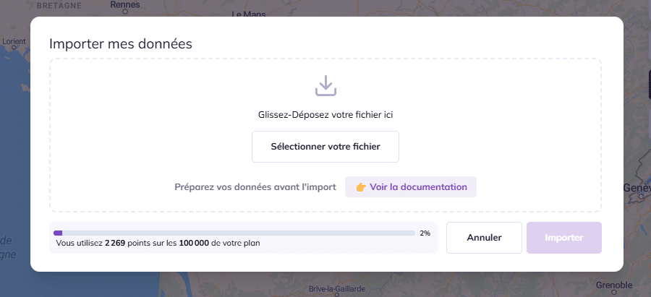
Task: Click the dark panel tab at right edge
Action: tap(650, 85)
